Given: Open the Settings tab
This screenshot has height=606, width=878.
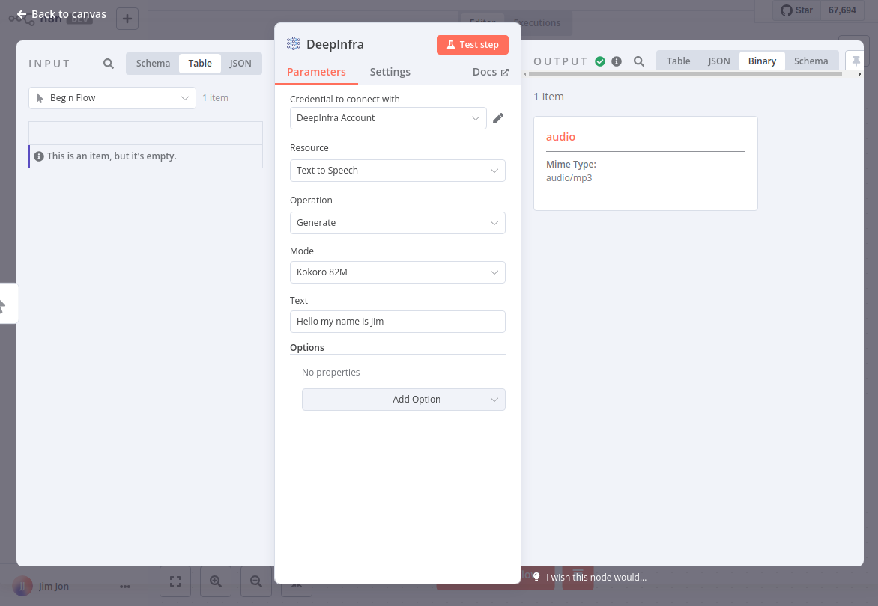Looking at the screenshot, I should click(390, 72).
